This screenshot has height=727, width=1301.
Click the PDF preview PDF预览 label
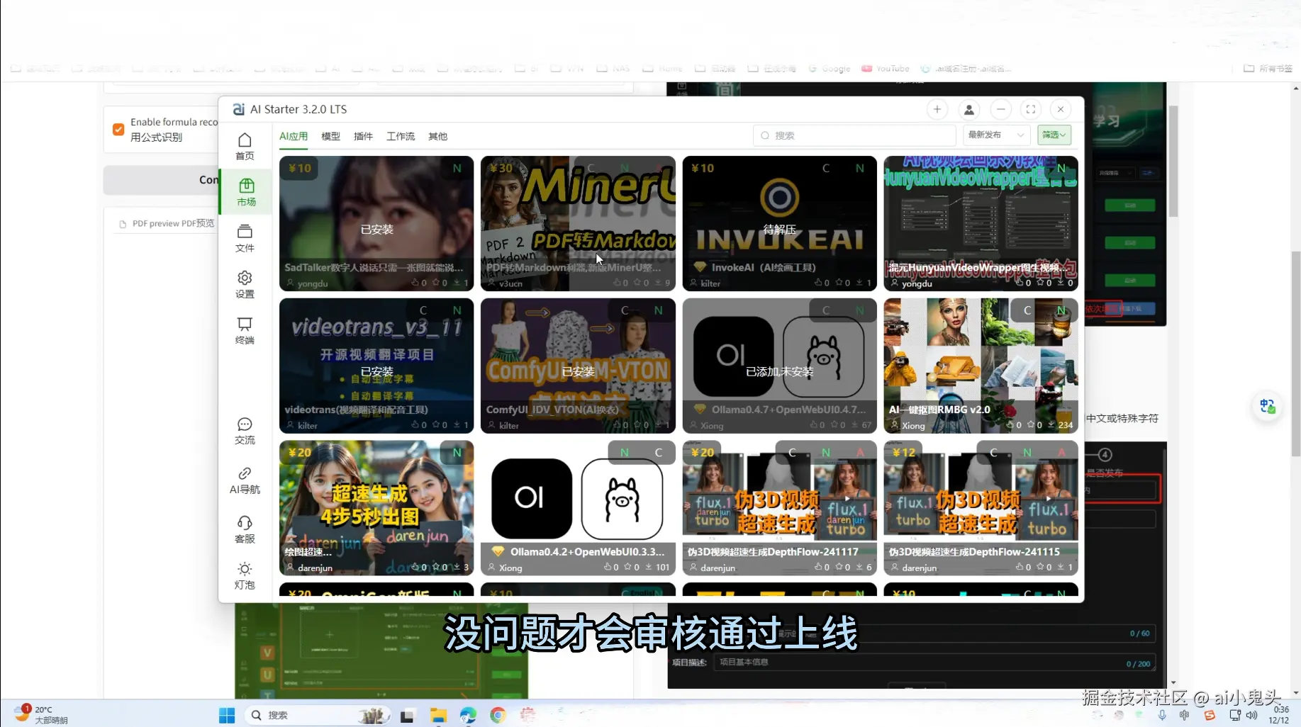[x=173, y=223]
